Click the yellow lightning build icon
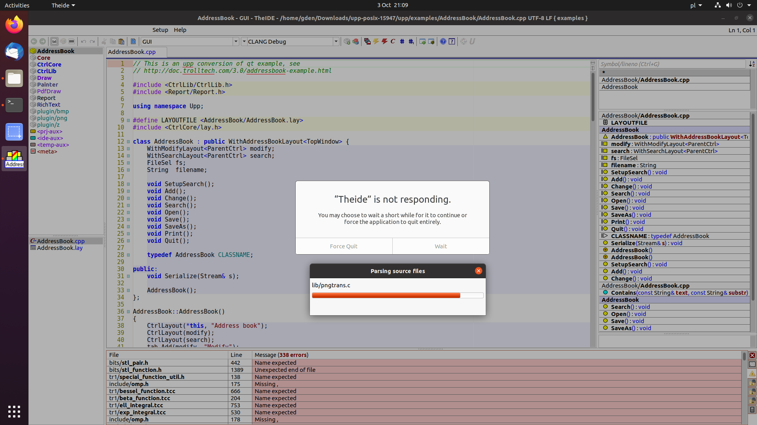The height and width of the screenshot is (425, 757). pos(376,41)
